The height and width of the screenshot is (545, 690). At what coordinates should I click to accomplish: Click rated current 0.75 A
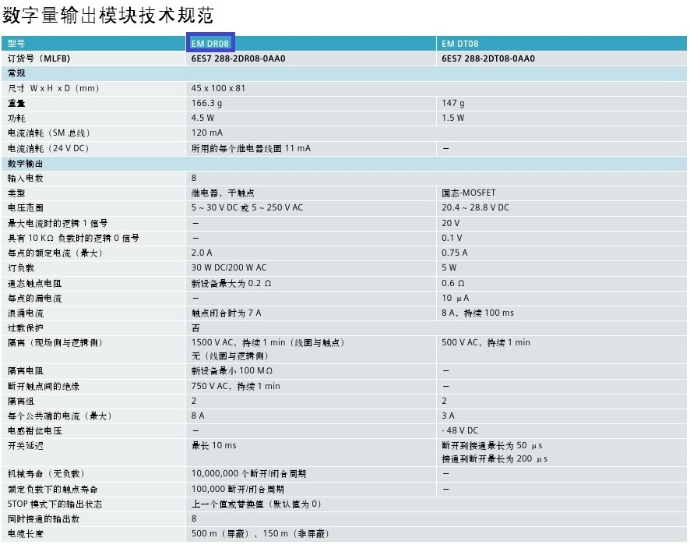[x=455, y=253]
